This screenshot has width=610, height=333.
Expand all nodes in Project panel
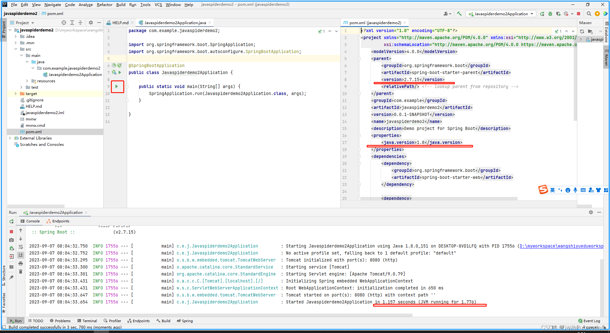(x=72, y=23)
